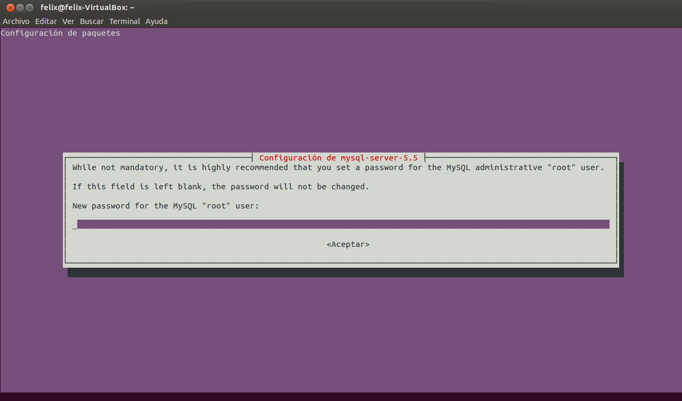Click the dark strip at the screen bottom
Screen dimensions: 682x401
pos(341,397)
